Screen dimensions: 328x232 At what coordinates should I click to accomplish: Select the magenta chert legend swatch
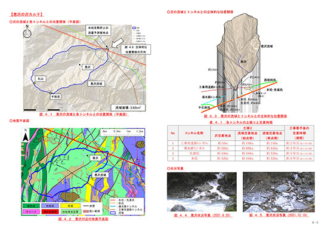point(31,212)
